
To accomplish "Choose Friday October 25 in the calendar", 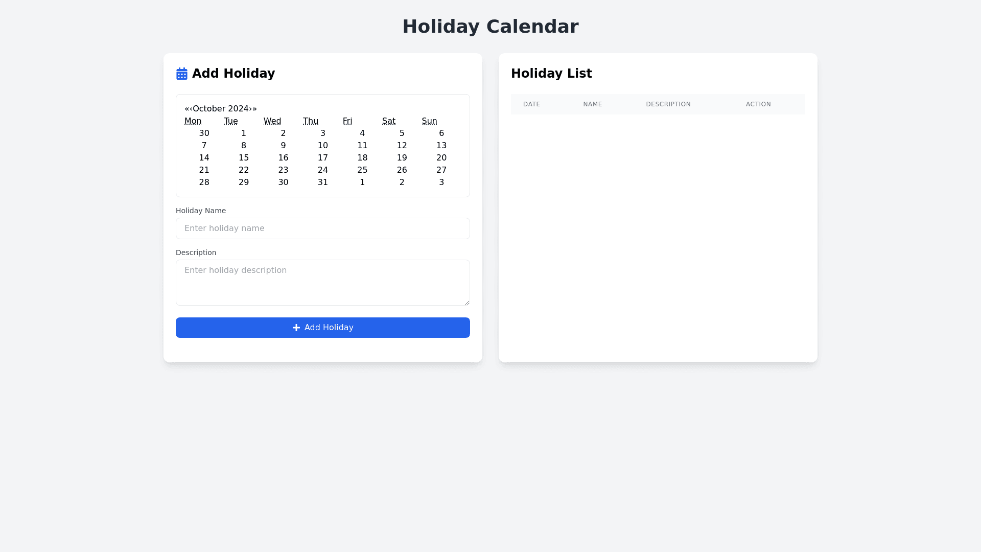I will pyautogui.click(x=362, y=170).
